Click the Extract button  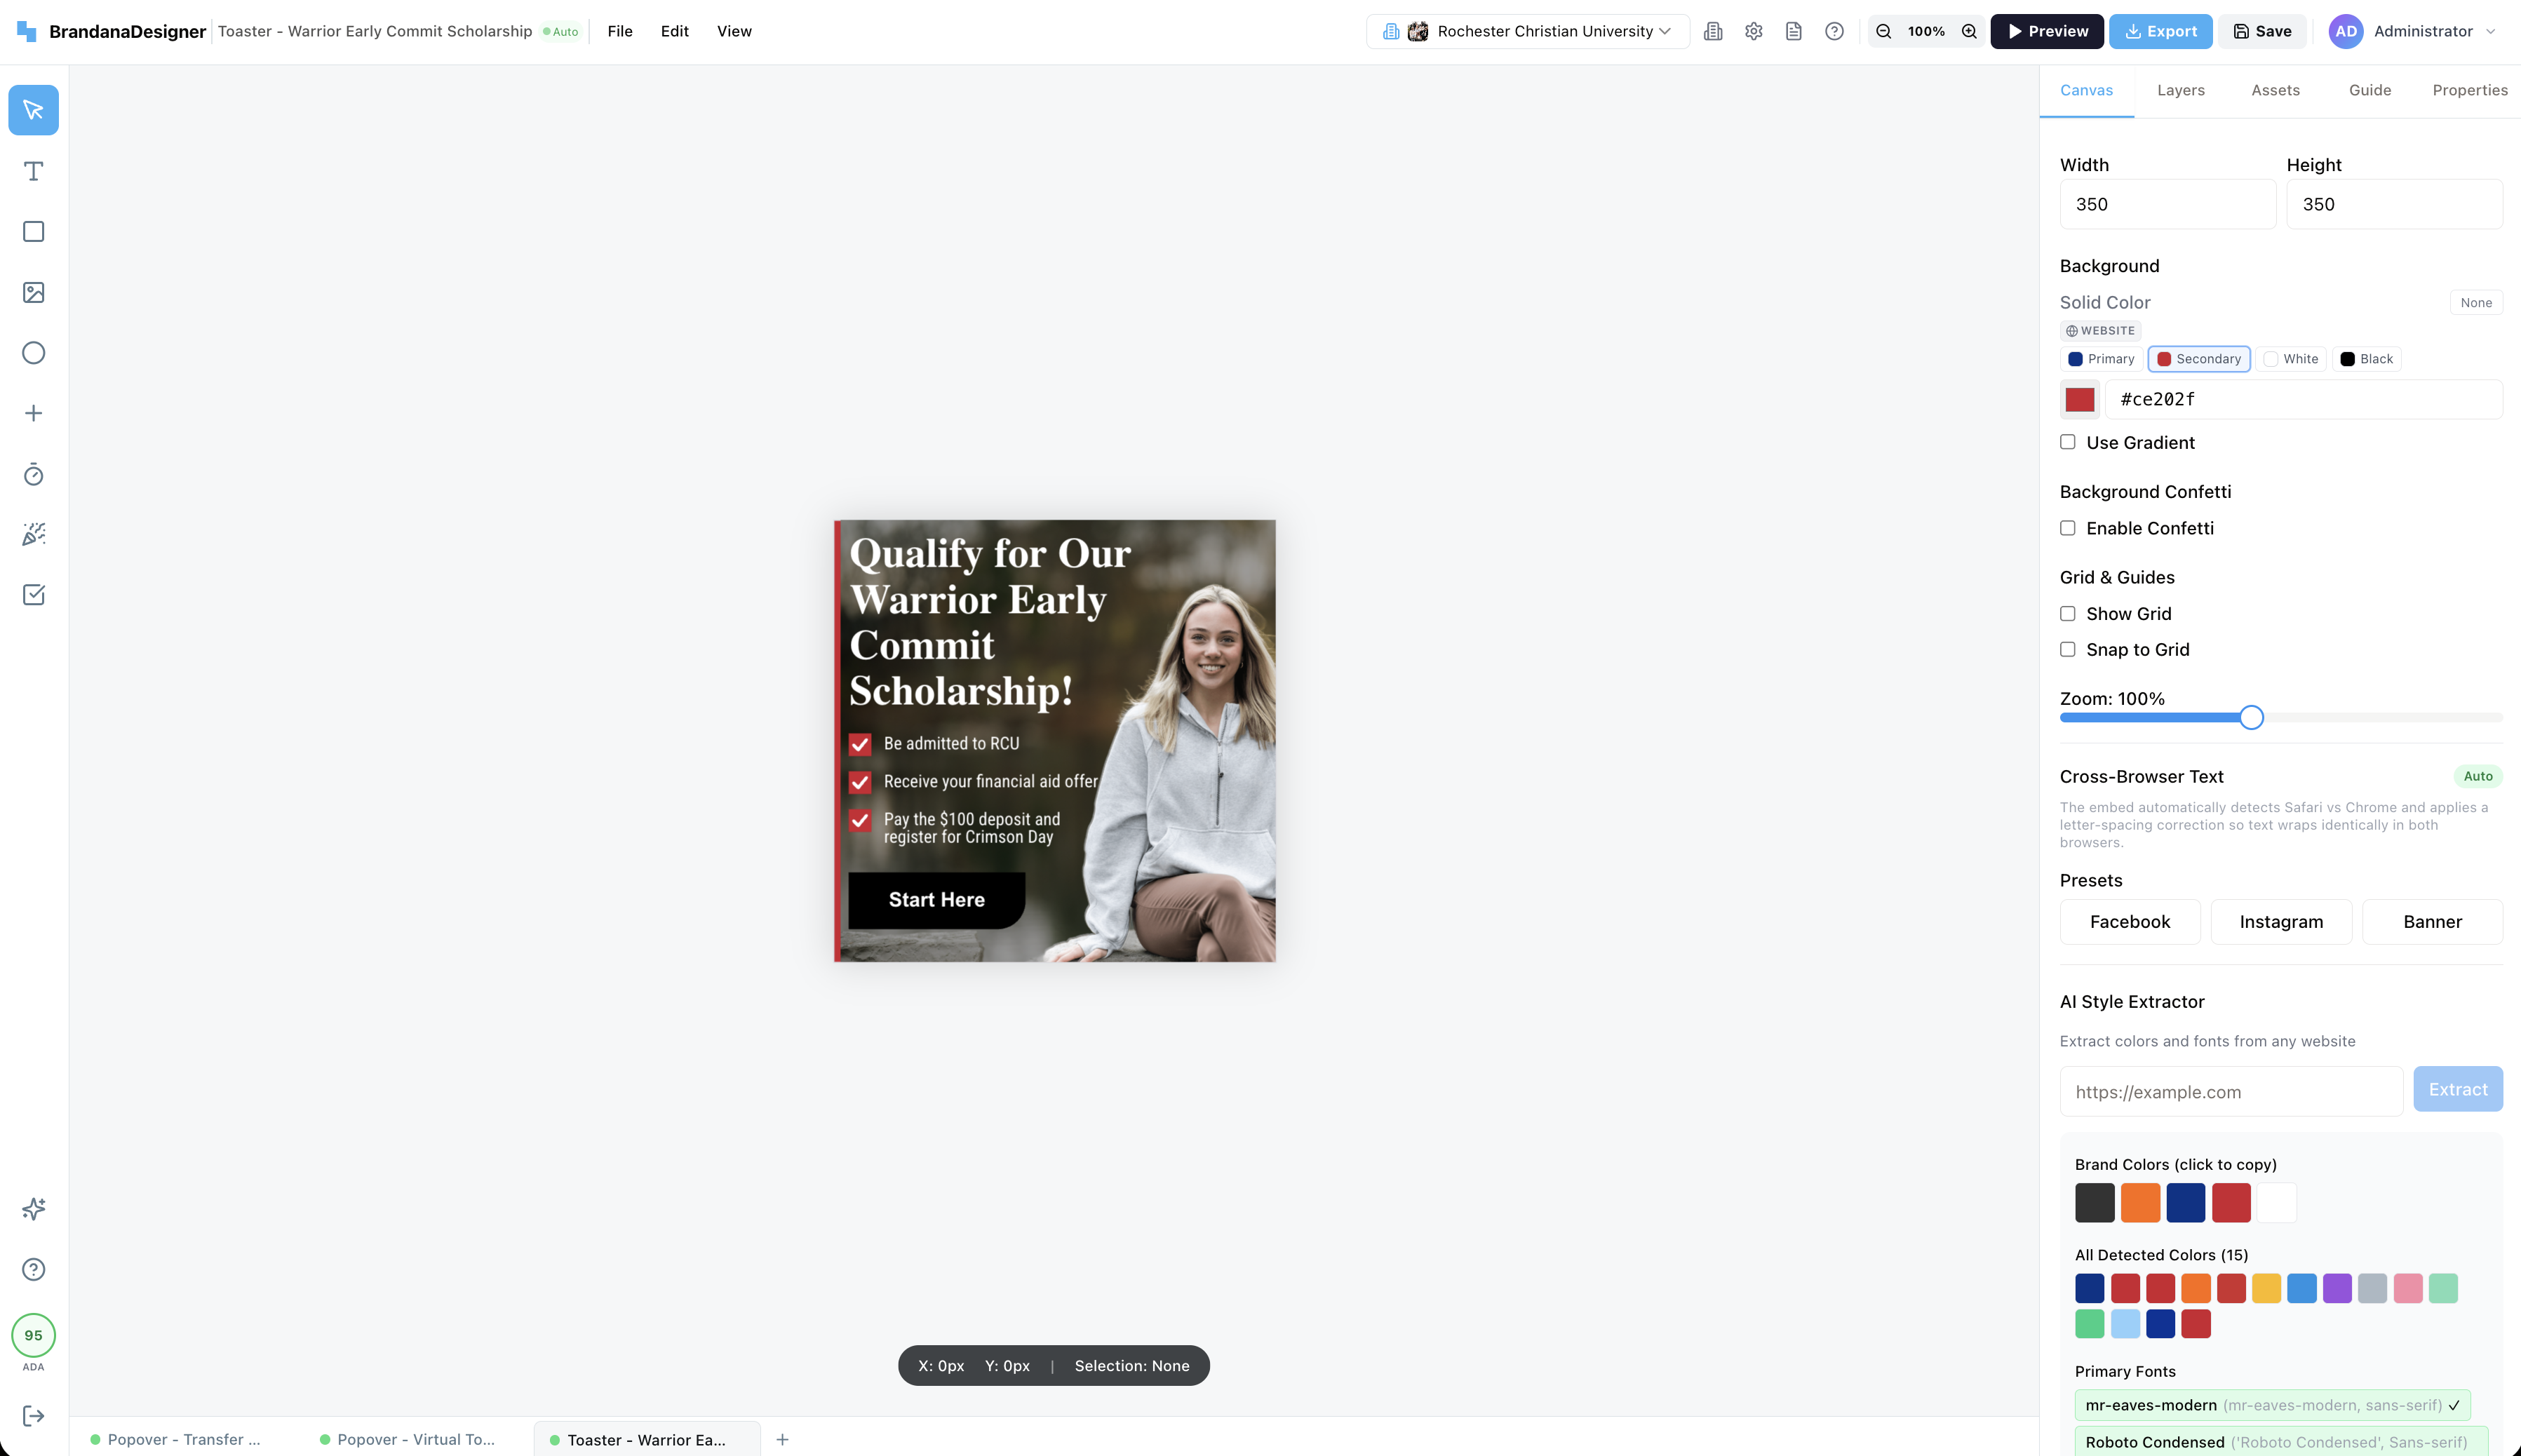click(2458, 1090)
